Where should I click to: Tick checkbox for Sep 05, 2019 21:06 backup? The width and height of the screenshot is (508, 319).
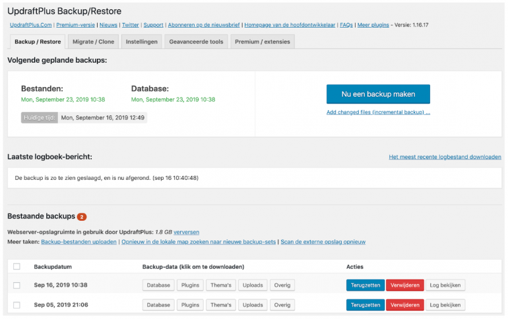click(x=16, y=304)
